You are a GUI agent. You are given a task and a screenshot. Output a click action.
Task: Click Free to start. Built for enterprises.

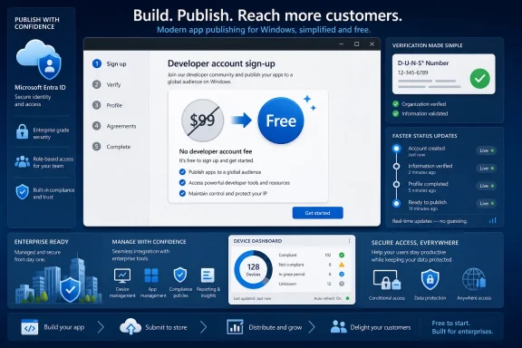pos(462,327)
